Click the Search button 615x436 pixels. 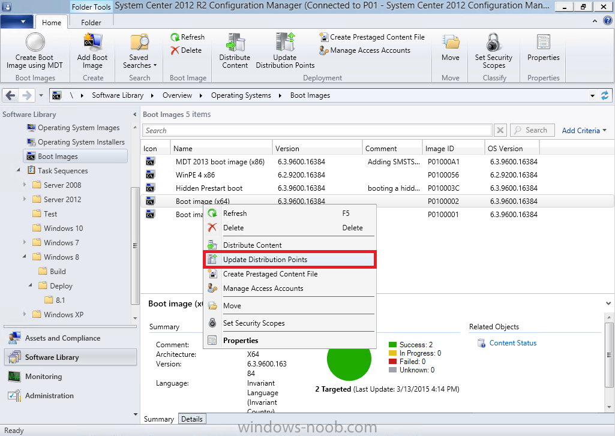tap(532, 130)
